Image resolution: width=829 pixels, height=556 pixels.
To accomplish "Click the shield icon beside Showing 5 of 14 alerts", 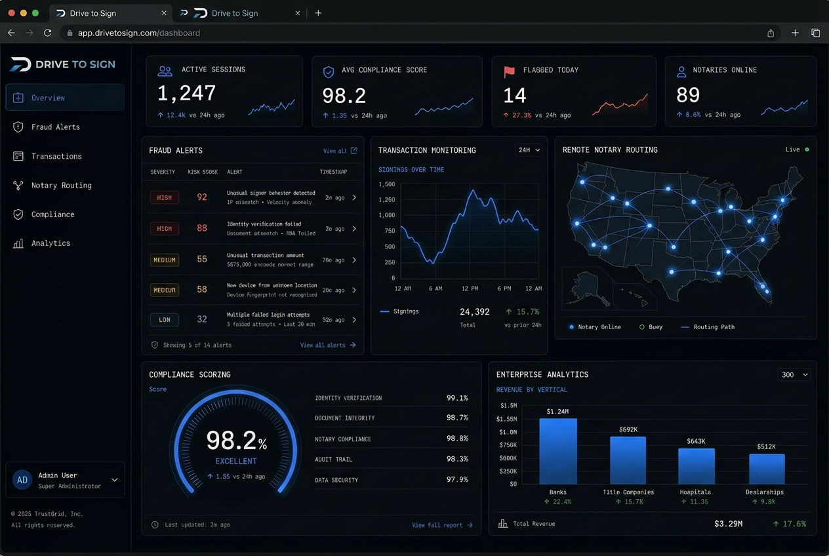I will point(155,345).
